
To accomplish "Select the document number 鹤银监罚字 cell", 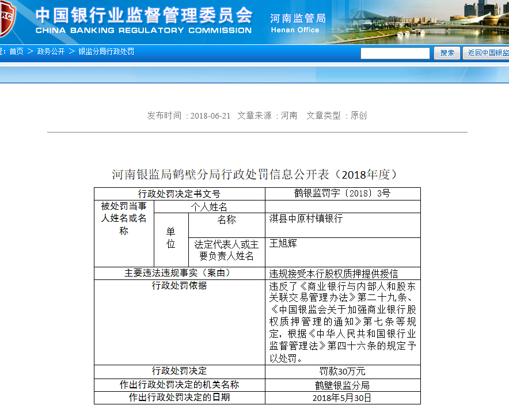I will [342, 194].
